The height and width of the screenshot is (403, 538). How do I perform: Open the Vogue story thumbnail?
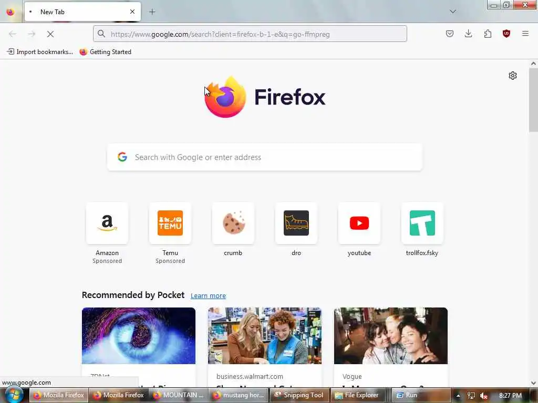click(391, 336)
